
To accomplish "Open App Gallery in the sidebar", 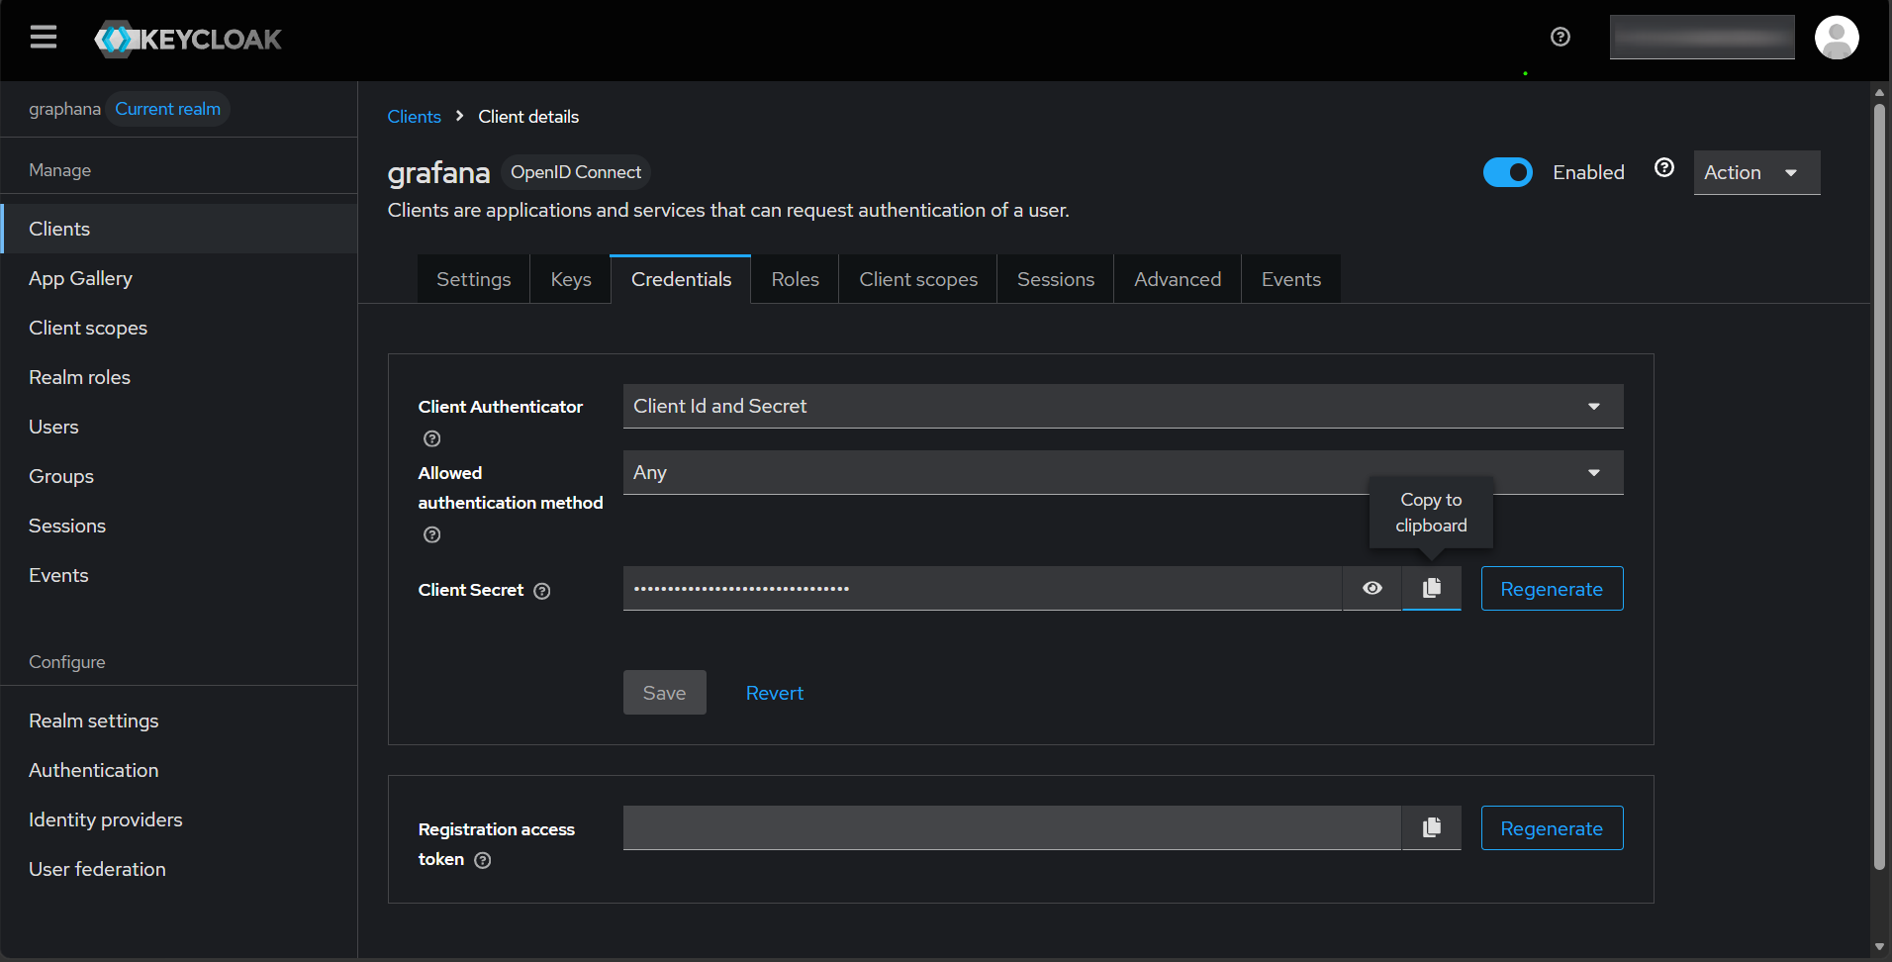I will pos(179,278).
